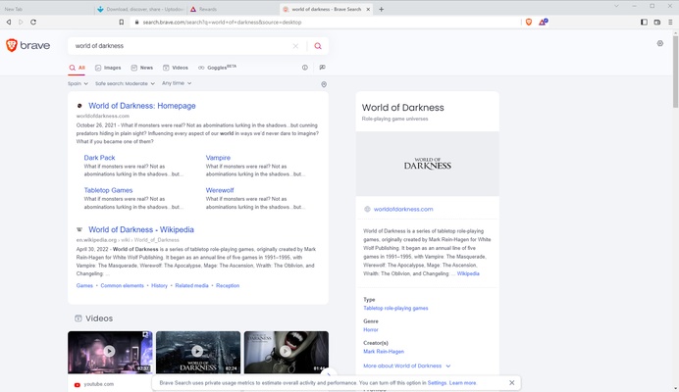Open the Games Wikipedia section link
The image size is (679, 392).
[84, 285]
